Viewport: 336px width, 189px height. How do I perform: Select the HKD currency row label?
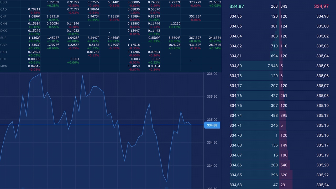(x=4, y=52)
